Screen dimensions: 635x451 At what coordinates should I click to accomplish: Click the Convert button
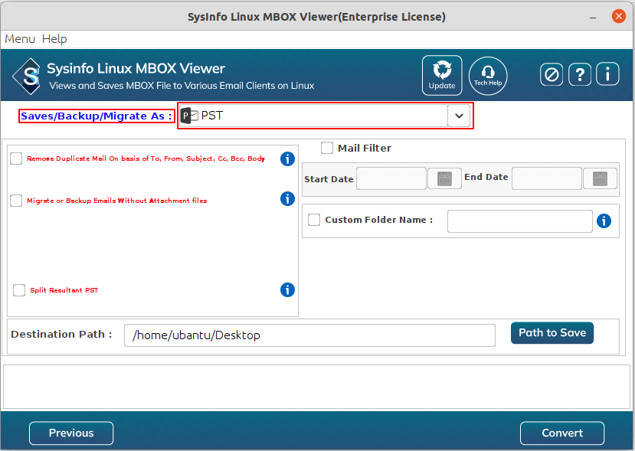[562, 433]
